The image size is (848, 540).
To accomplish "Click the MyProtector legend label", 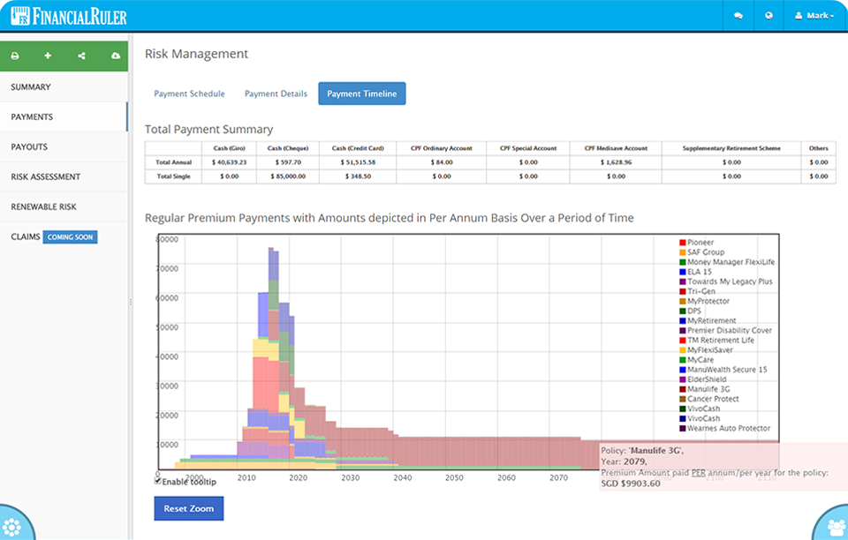I will click(708, 301).
